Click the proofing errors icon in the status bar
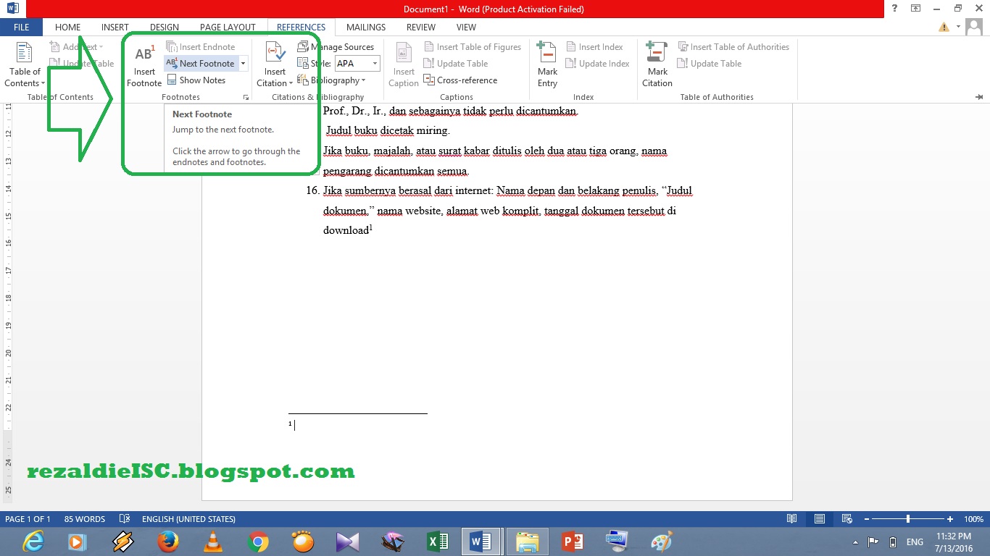This screenshot has width=990, height=556. [125, 519]
